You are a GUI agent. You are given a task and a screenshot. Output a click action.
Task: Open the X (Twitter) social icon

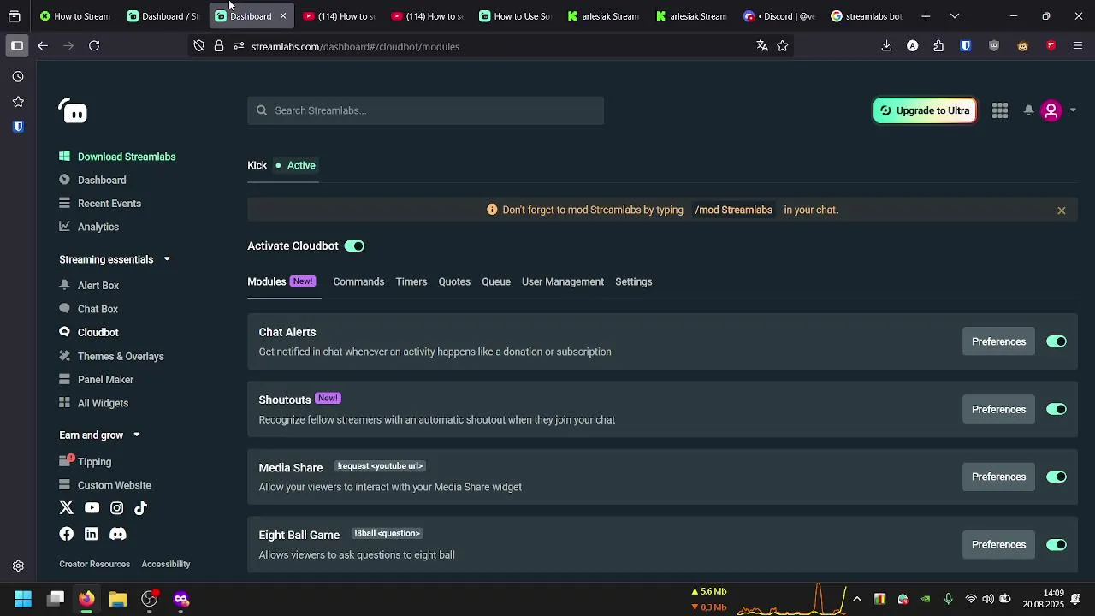tap(67, 508)
